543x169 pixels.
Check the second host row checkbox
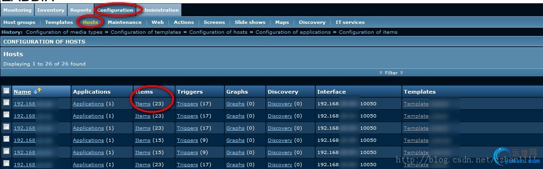tap(6, 115)
